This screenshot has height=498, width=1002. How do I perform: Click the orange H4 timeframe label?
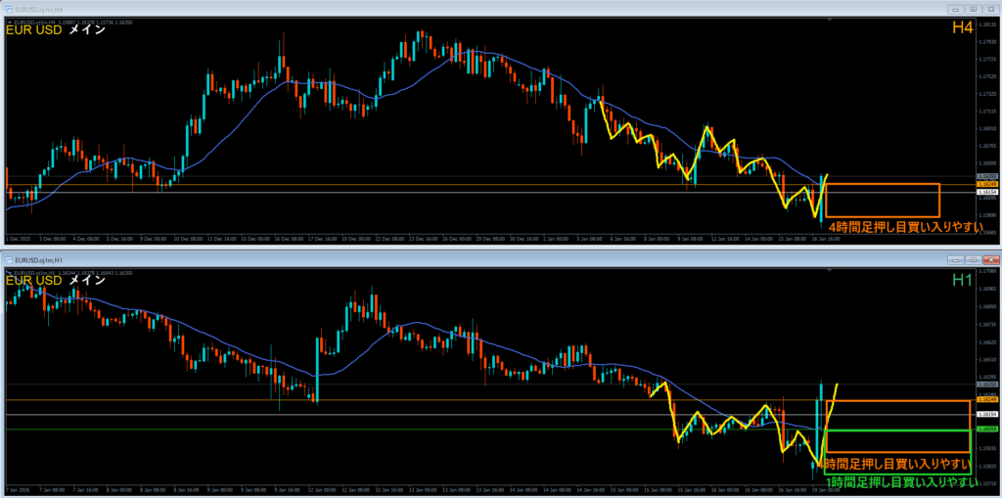point(962,29)
